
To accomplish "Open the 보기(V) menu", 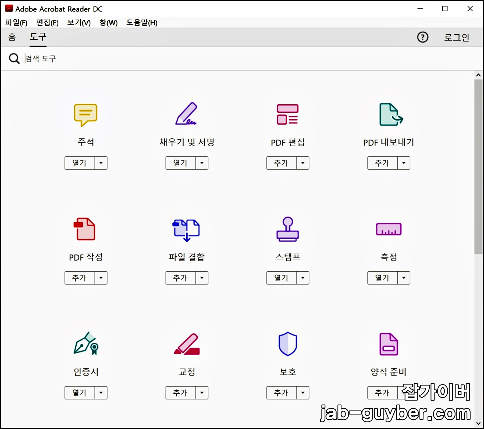I will 79,23.
